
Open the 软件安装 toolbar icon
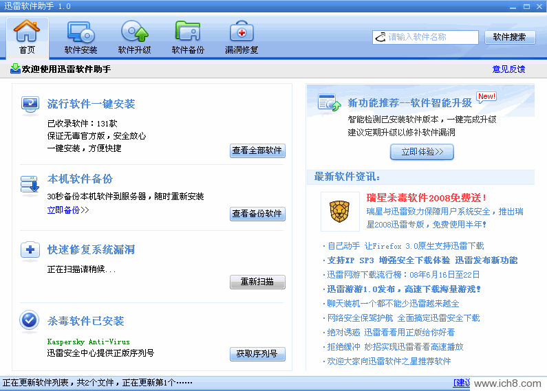point(81,32)
